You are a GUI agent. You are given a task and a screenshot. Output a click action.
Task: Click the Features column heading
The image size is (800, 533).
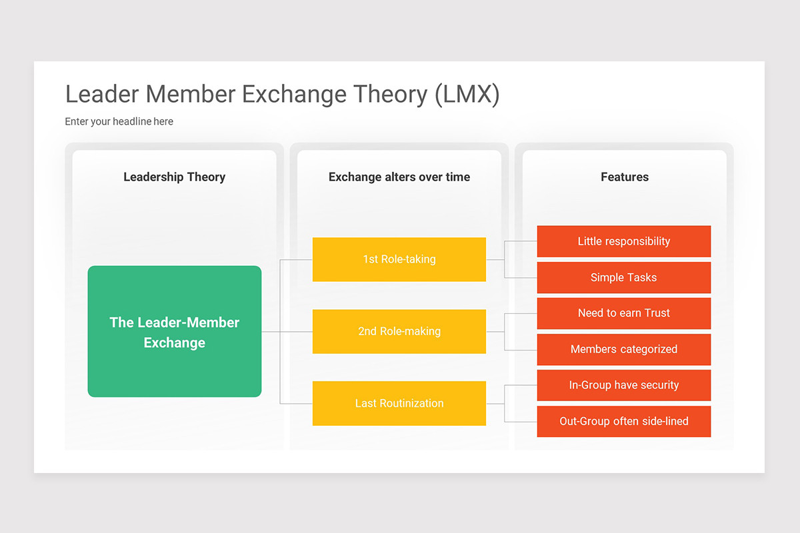pyautogui.click(x=624, y=177)
